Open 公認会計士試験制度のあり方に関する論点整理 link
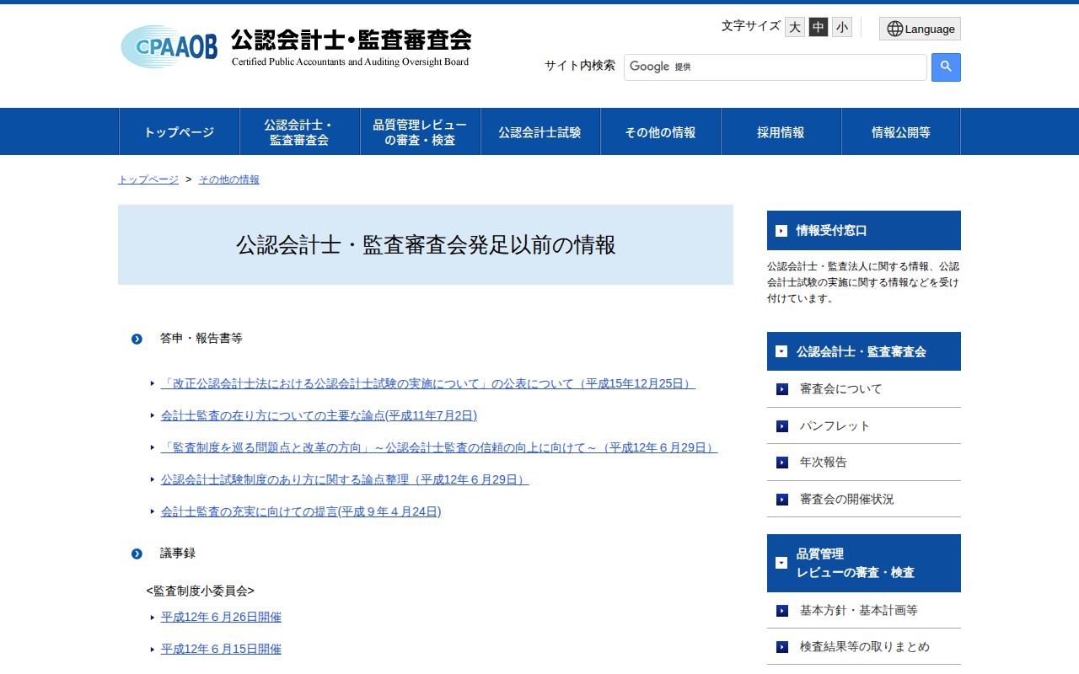The width and height of the screenshot is (1079, 674). click(345, 479)
